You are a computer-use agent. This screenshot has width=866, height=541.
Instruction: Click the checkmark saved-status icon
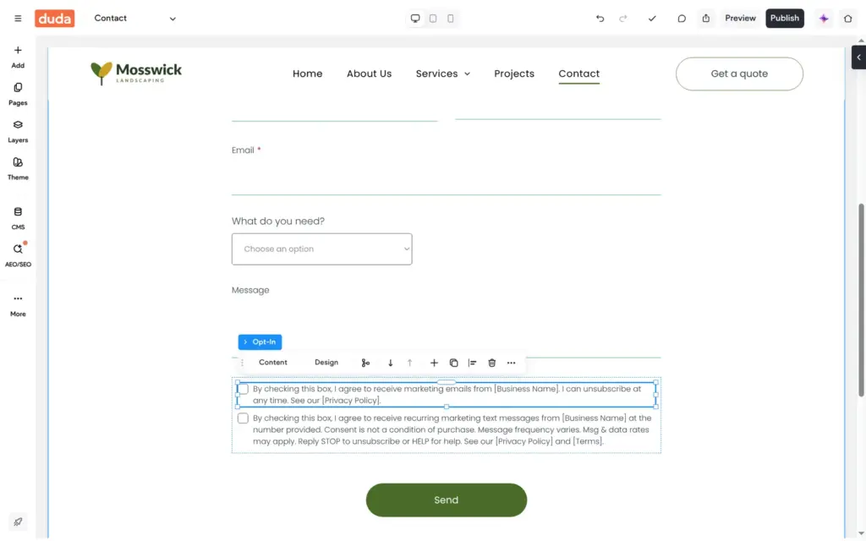click(x=652, y=19)
